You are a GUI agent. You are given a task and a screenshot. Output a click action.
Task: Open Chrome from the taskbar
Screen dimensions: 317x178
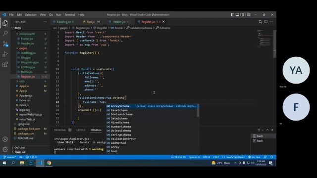pyautogui.click(x=49, y=163)
